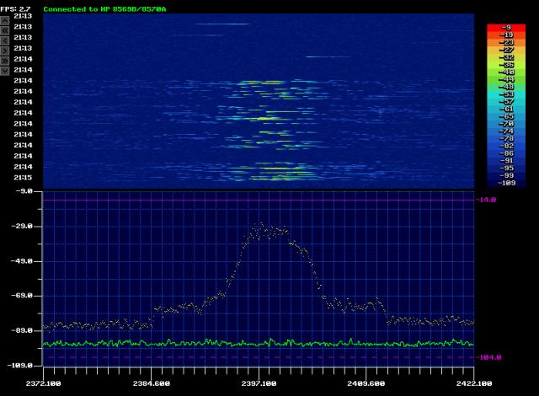Click the -109.0 amplitude axis label
This screenshot has height=396, width=539.
[x=20, y=366]
